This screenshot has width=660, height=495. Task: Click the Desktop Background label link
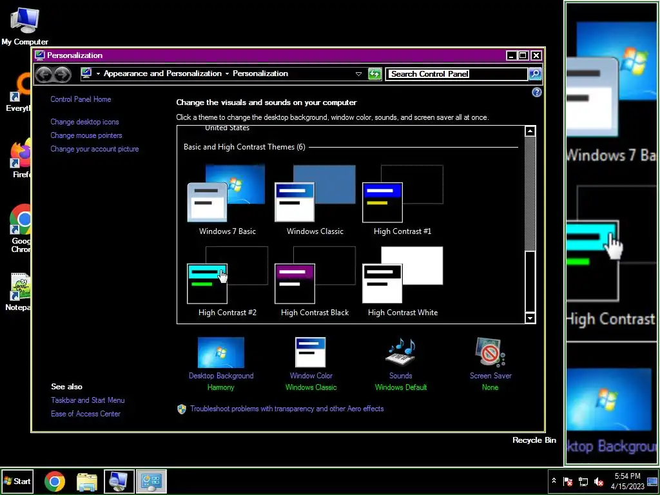click(221, 376)
